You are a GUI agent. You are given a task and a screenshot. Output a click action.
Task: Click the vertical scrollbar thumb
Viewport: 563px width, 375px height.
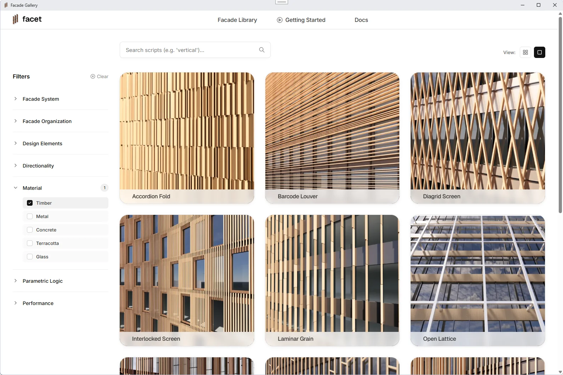(x=560, y=115)
